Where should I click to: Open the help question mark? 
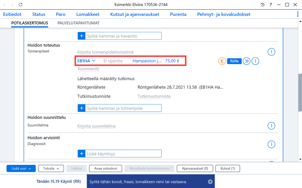(x=271, y=5)
